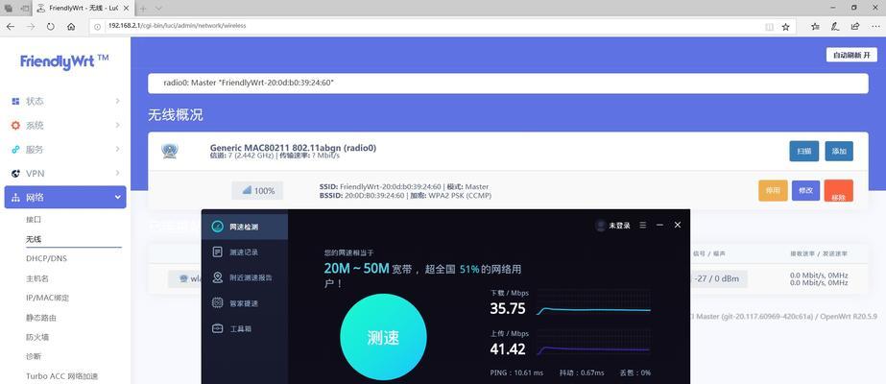
Task: Close the speed test window
Action: pos(678,225)
